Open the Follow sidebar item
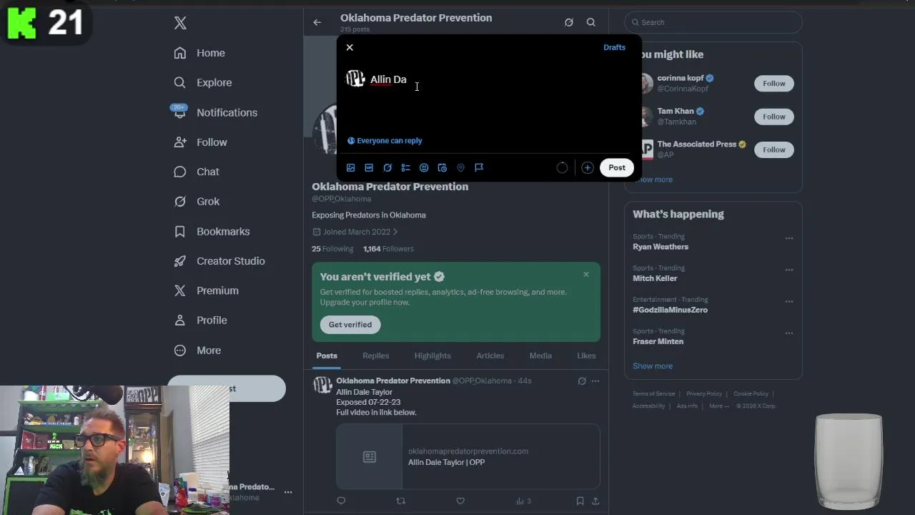 200,142
